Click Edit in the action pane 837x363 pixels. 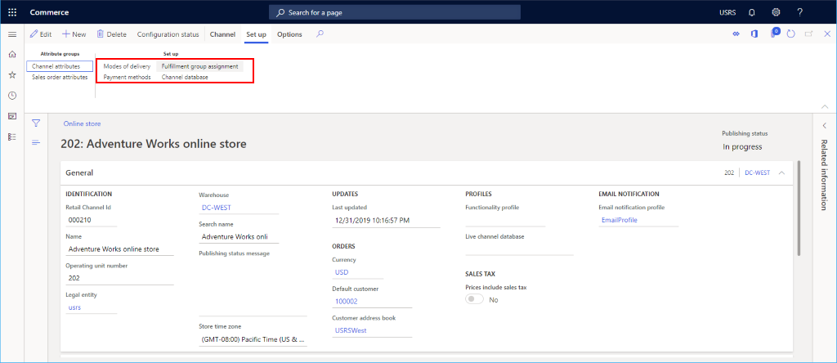(x=41, y=34)
